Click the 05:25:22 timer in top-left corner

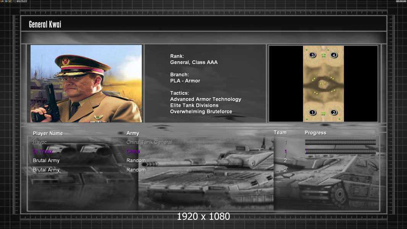22,1
